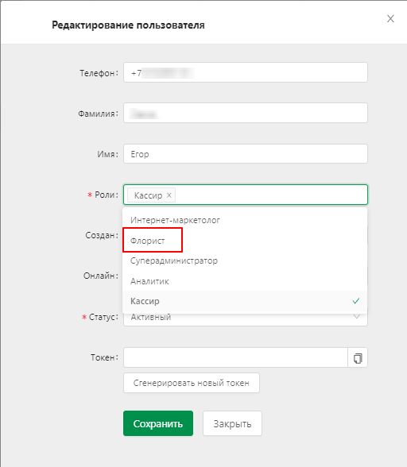The height and width of the screenshot is (467, 407).
Task: Click the Кассир tag text
Action: (148, 195)
